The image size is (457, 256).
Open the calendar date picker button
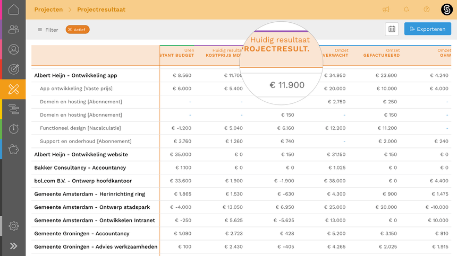(392, 29)
